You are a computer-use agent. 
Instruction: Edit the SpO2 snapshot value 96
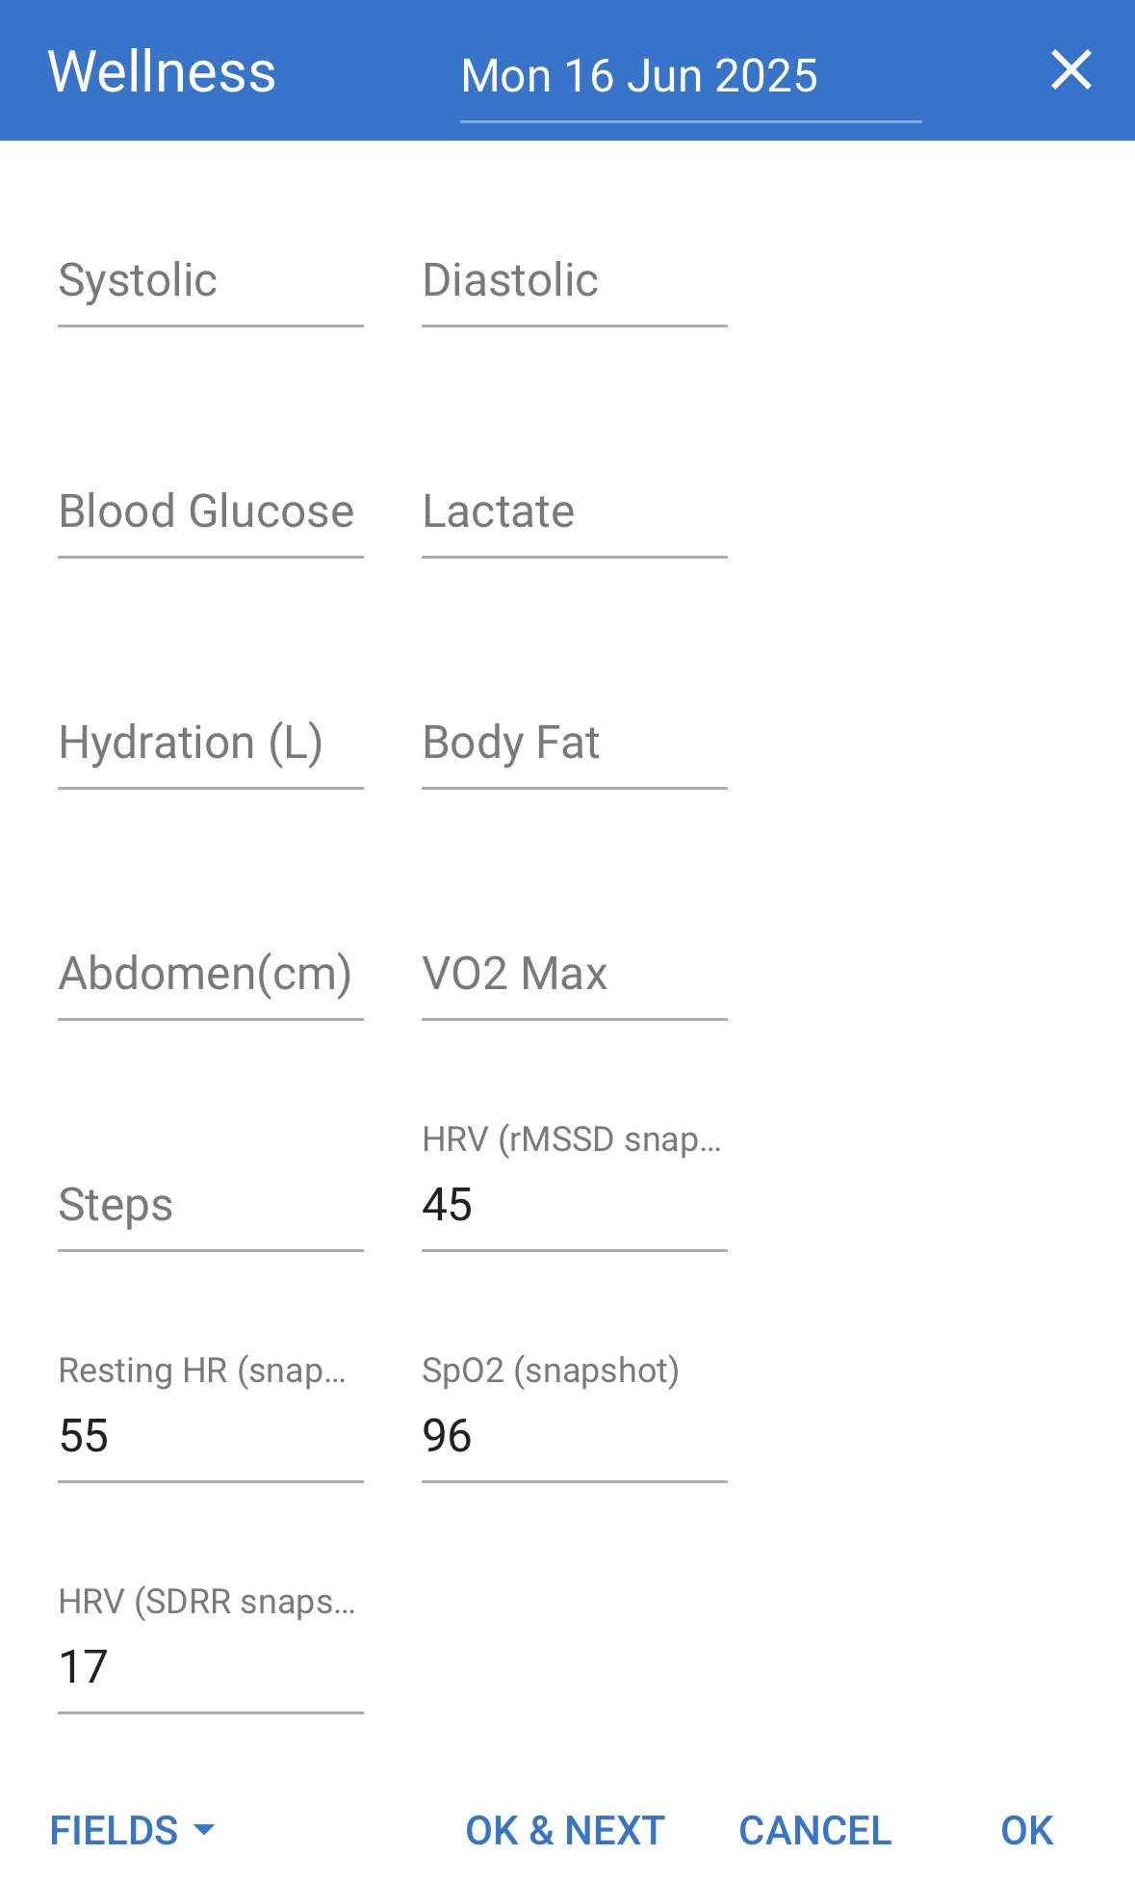(574, 1436)
